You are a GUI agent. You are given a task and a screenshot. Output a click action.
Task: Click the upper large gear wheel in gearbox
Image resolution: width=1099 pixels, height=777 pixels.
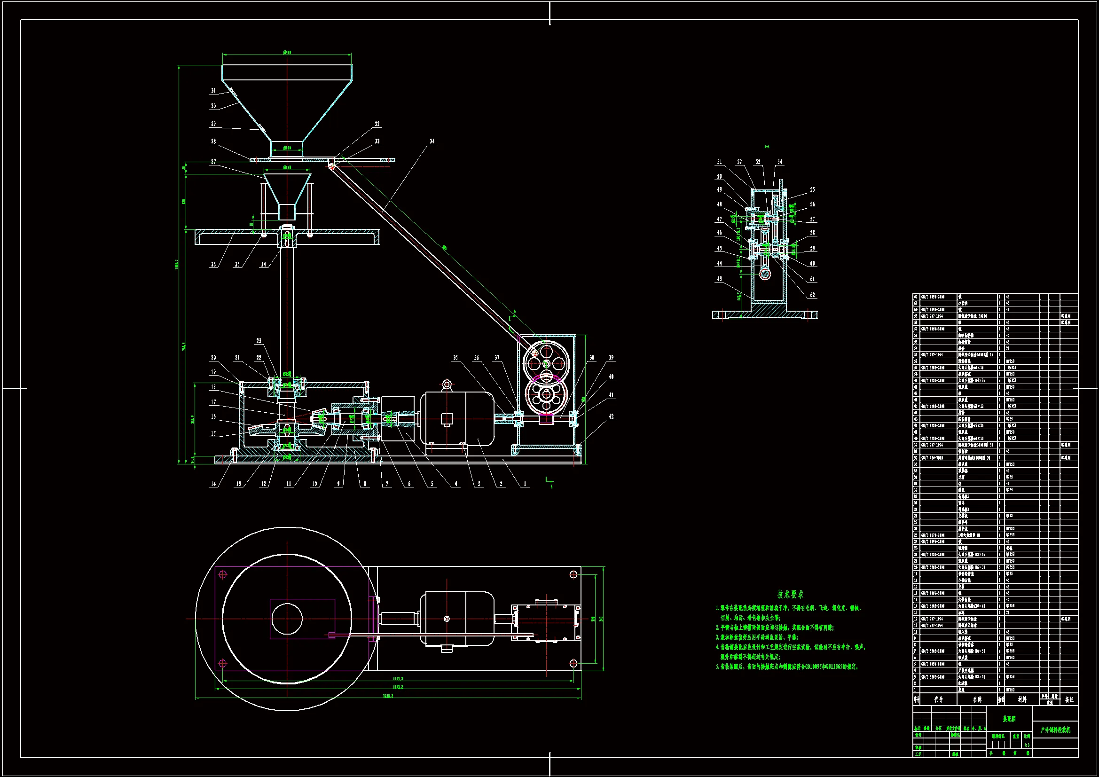546,363
